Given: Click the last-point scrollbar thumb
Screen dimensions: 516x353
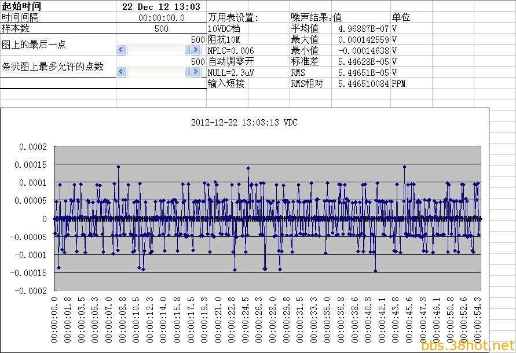Looking at the screenshot, I should coord(188,50).
